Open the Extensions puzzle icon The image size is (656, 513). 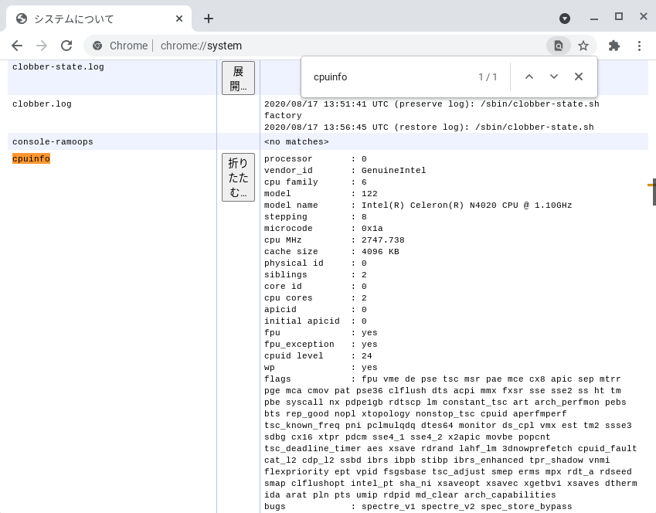[614, 46]
